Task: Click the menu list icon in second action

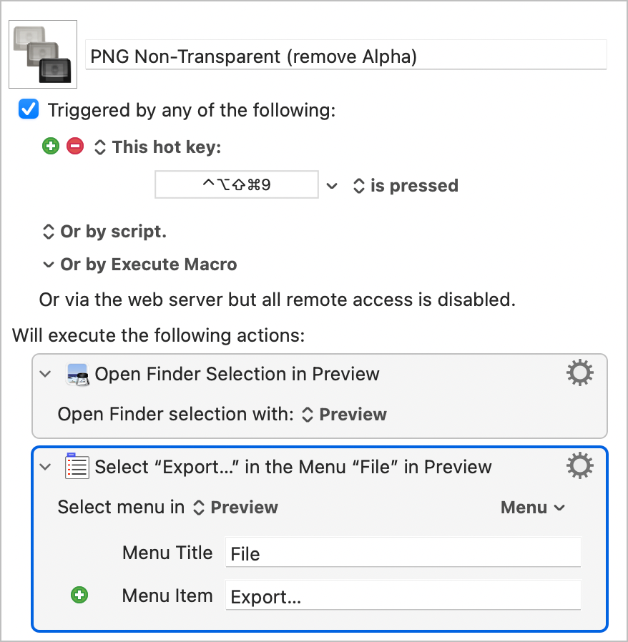Action: (77, 466)
